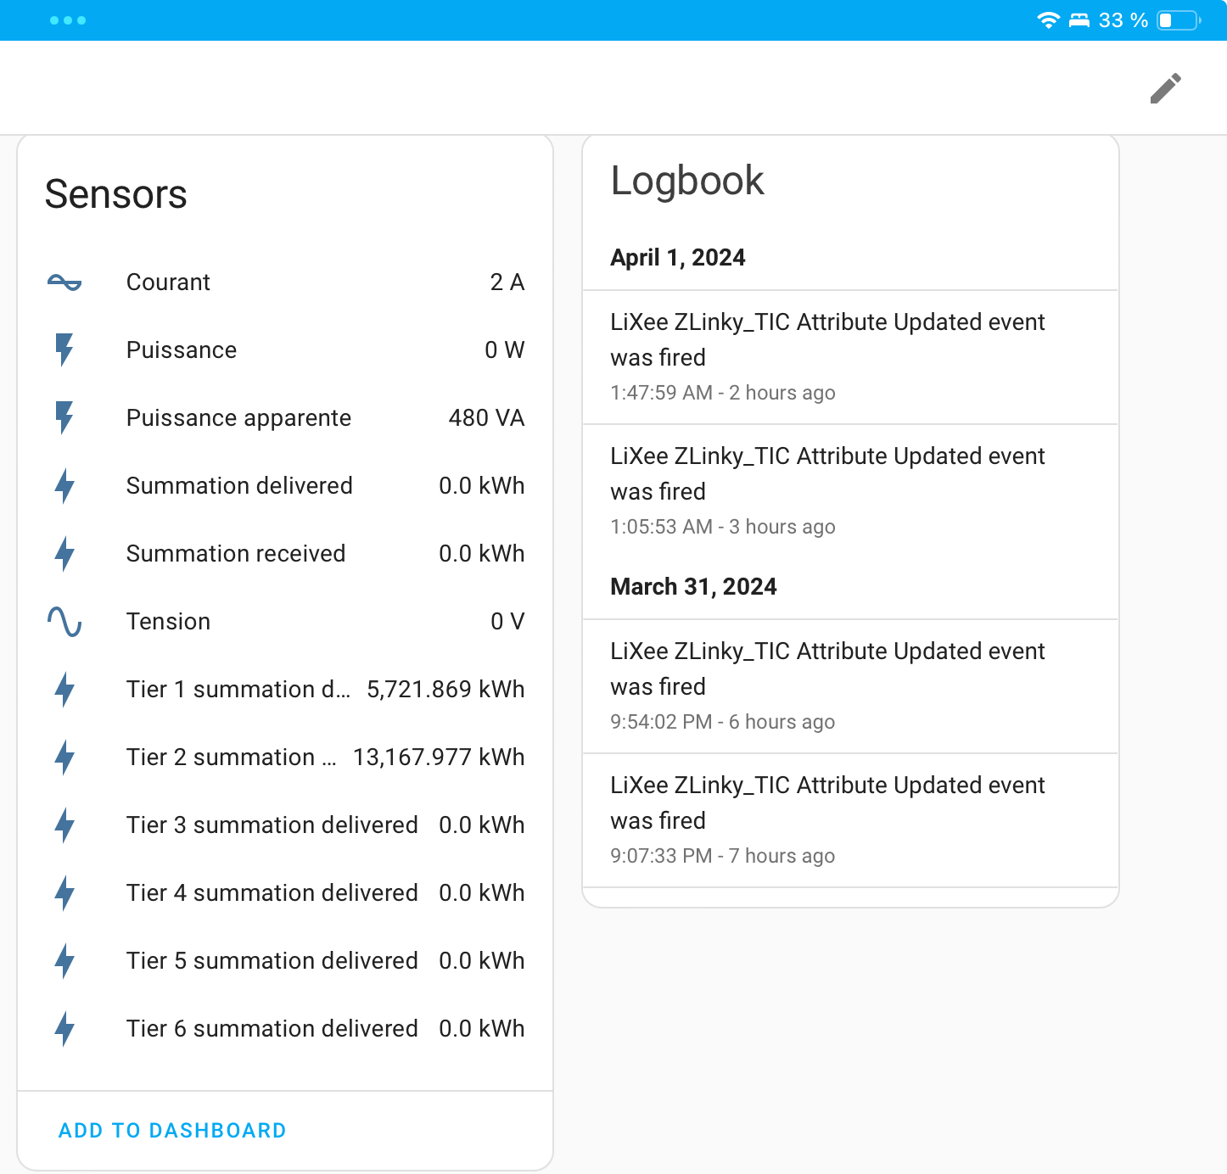The height and width of the screenshot is (1174, 1227).
Task: Click the Courant sine wave icon
Action: point(64,282)
